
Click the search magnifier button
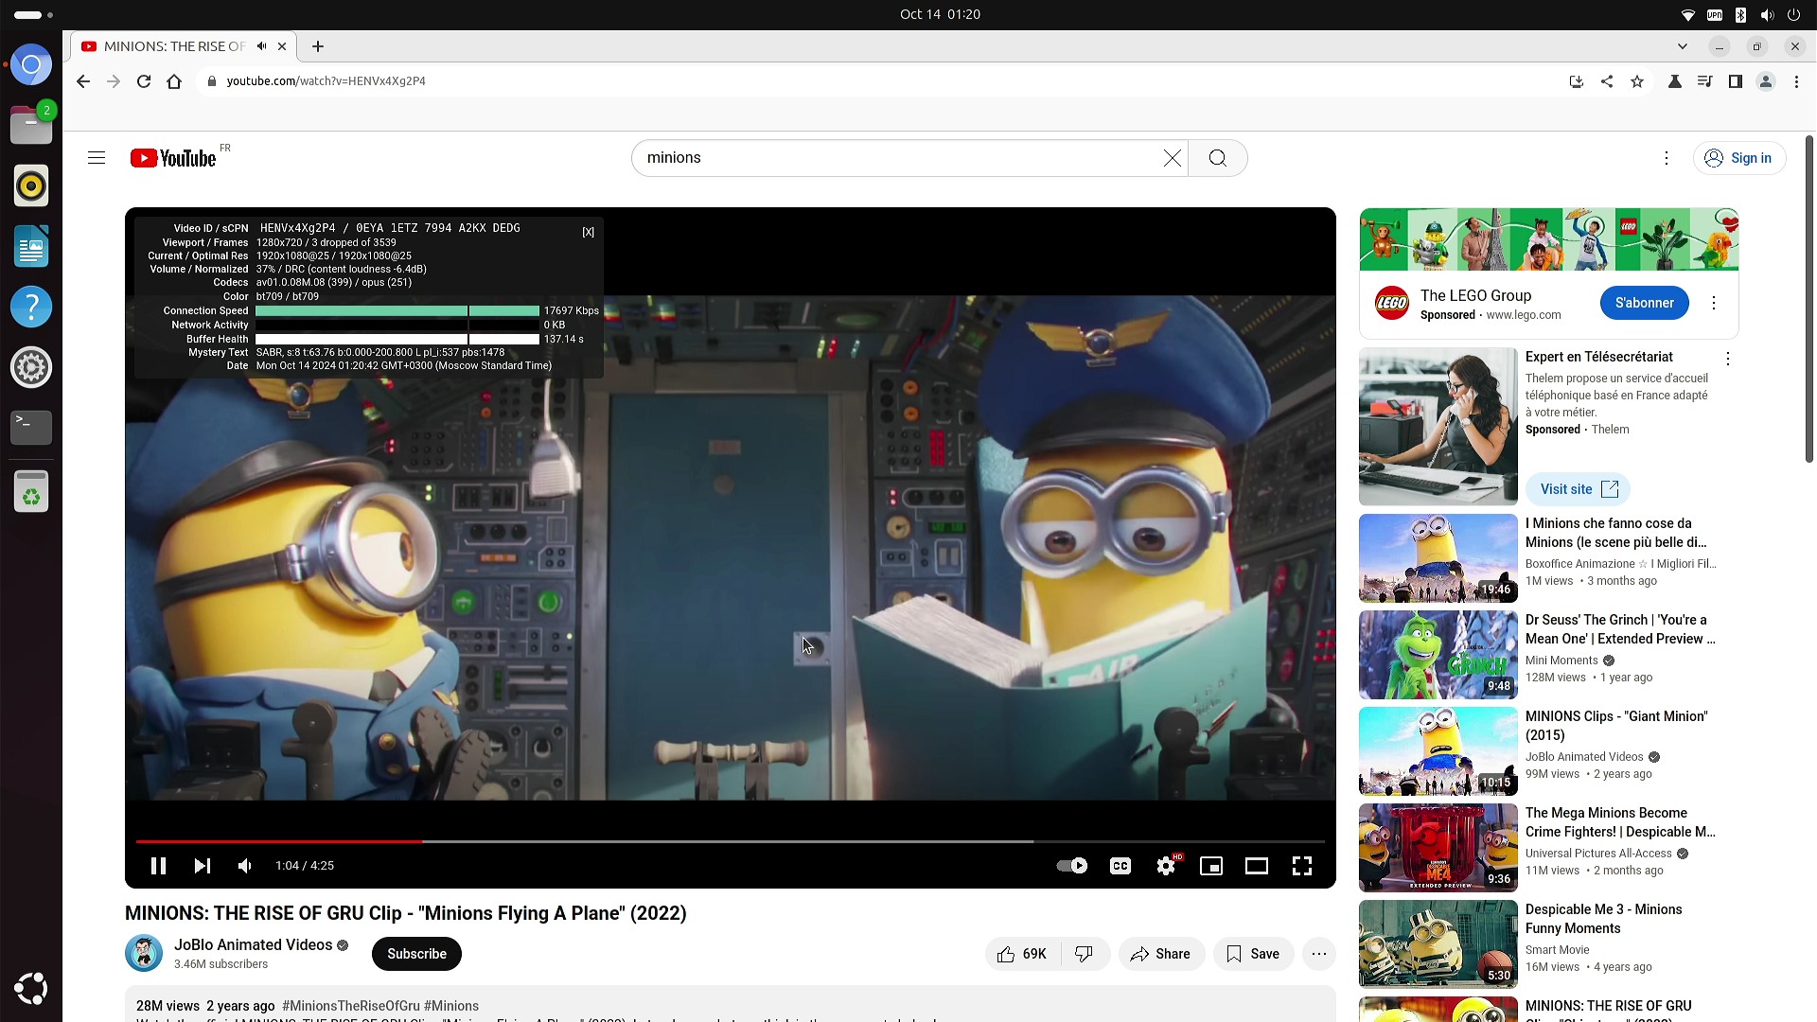coord(1218,158)
